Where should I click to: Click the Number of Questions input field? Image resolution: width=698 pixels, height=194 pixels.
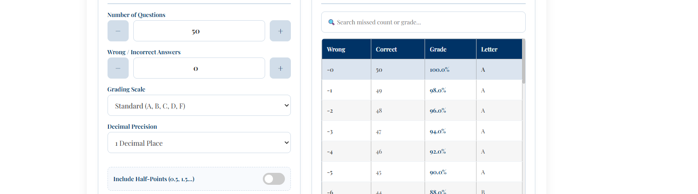pos(199,31)
